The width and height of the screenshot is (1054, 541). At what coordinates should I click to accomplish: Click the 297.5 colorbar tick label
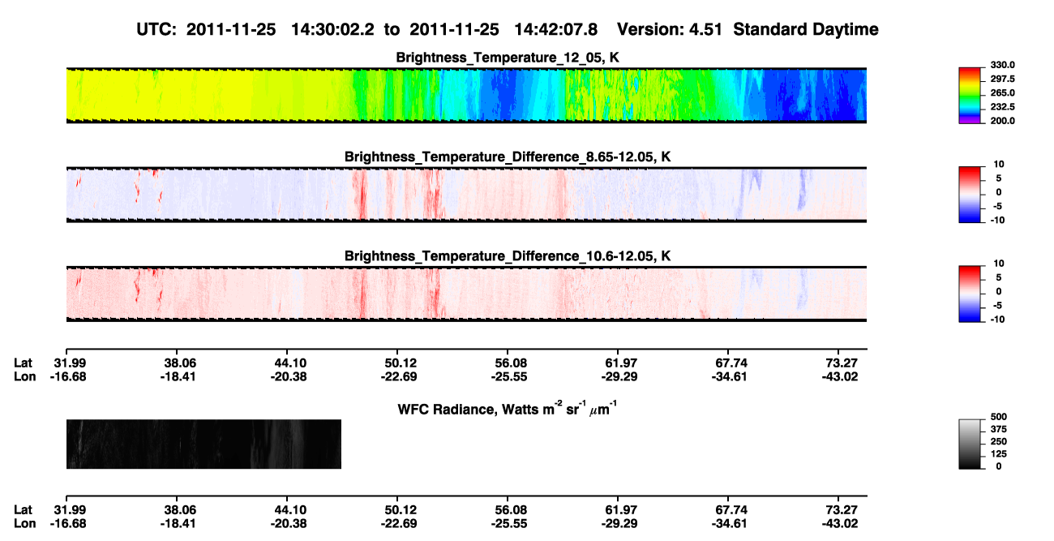pos(1003,79)
